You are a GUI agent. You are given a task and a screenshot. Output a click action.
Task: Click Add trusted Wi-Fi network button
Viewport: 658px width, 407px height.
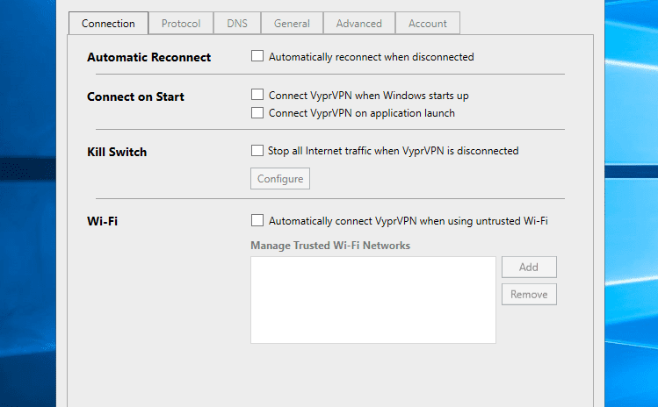point(529,267)
